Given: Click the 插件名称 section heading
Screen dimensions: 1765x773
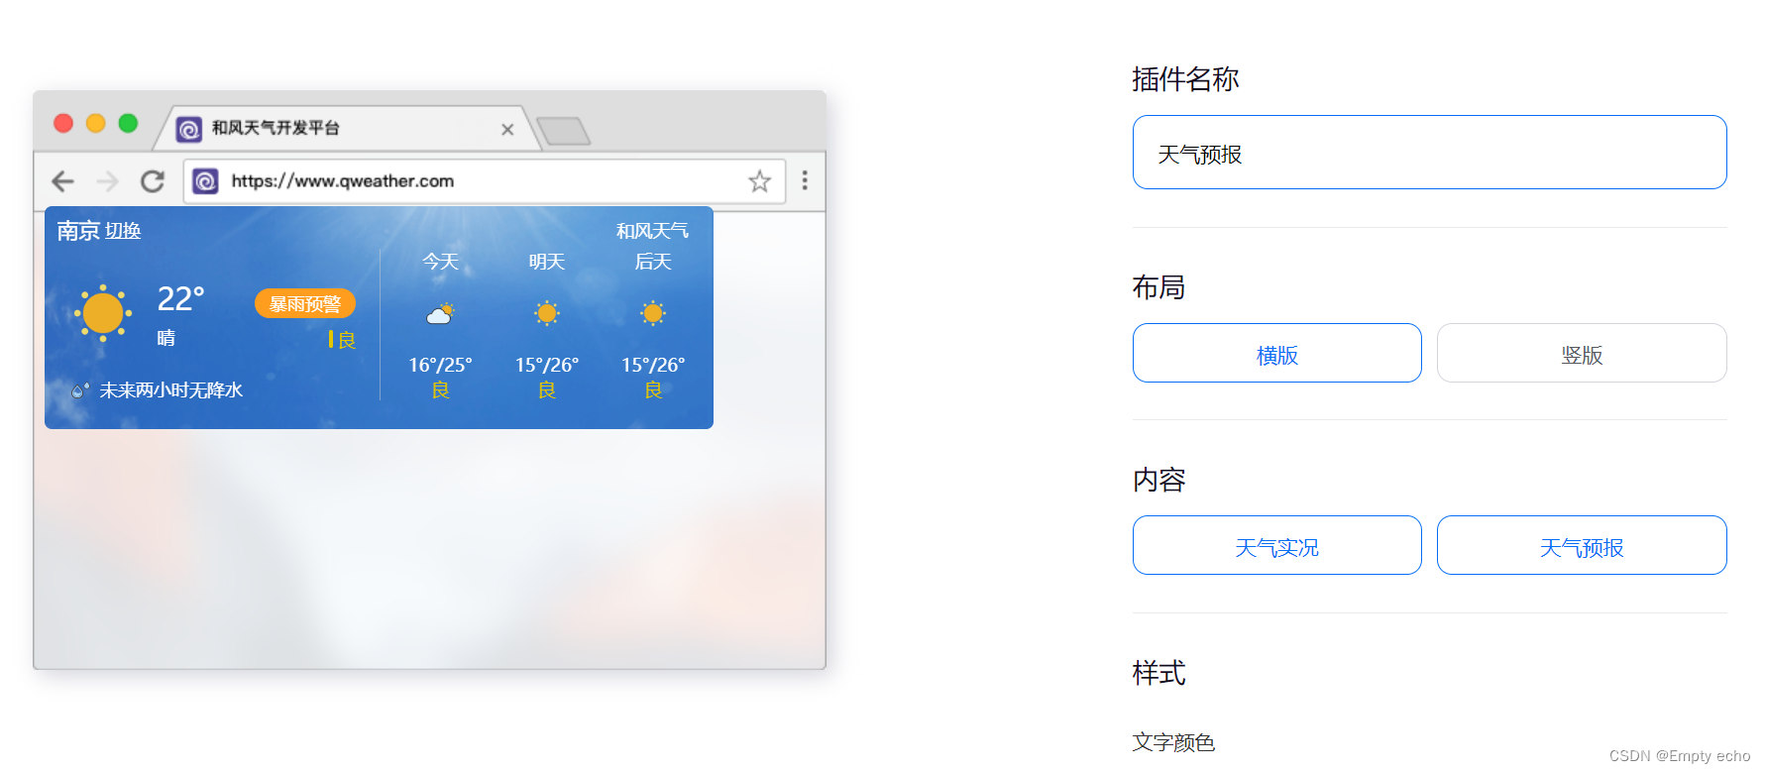Looking at the screenshot, I should [1185, 79].
